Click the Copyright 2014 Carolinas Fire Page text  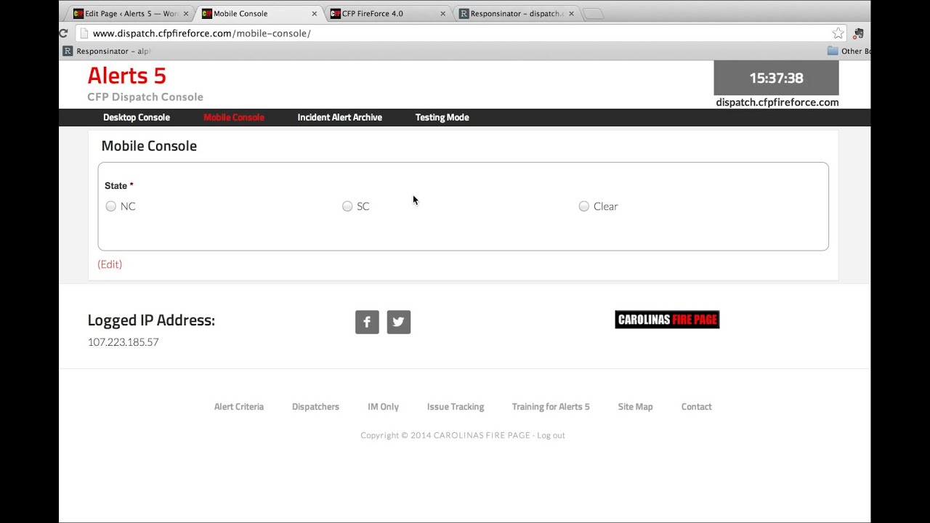tap(445, 435)
